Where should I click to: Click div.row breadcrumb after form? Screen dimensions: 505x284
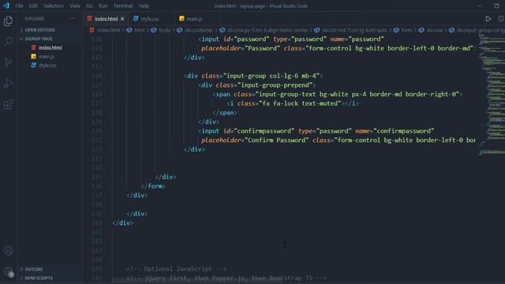click(434, 30)
